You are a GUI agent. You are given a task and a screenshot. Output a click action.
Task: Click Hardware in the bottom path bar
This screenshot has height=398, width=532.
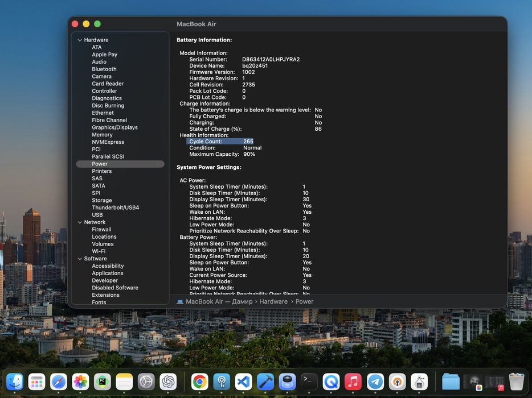coord(273,301)
